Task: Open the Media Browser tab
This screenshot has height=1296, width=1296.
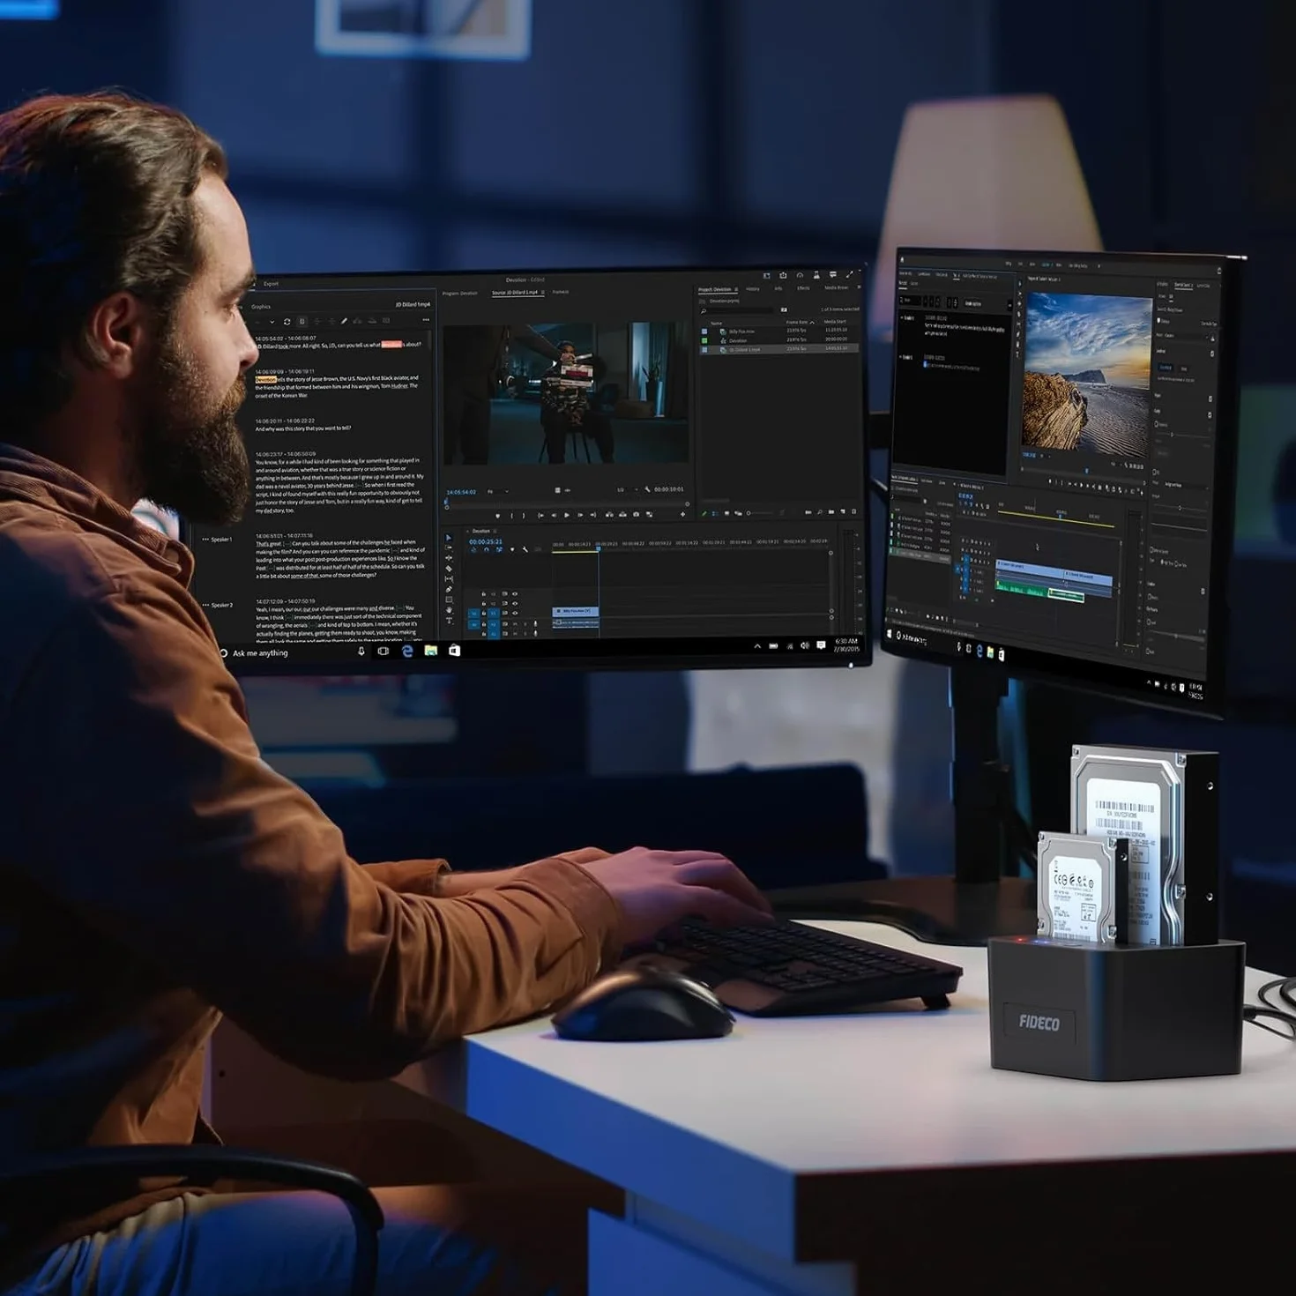Action: coord(837,287)
